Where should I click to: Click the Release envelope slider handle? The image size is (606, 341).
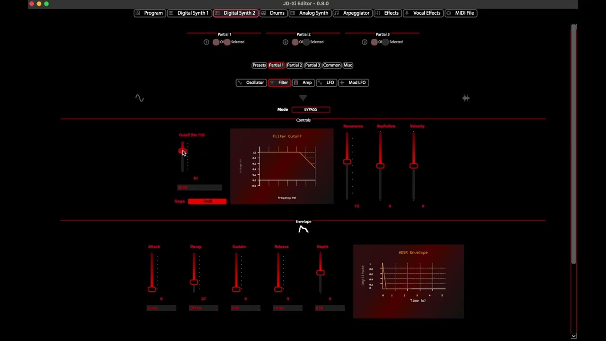point(278,289)
